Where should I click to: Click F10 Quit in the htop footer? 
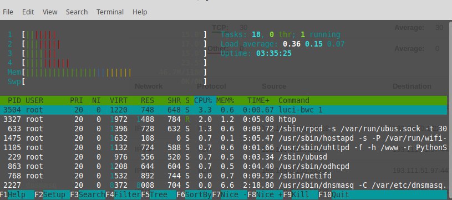pyautogui.click(x=333, y=195)
